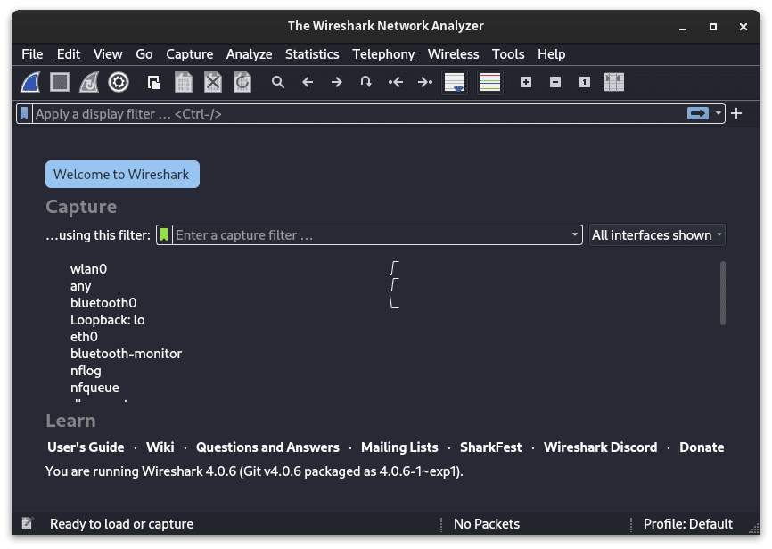Open the Wireshark Discord link
The height and width of the screenshot is (549, 772).
tap(601, 447)
